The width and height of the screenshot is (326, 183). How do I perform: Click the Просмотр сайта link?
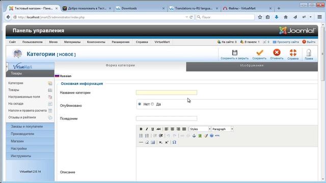click(x=286, y=42)
